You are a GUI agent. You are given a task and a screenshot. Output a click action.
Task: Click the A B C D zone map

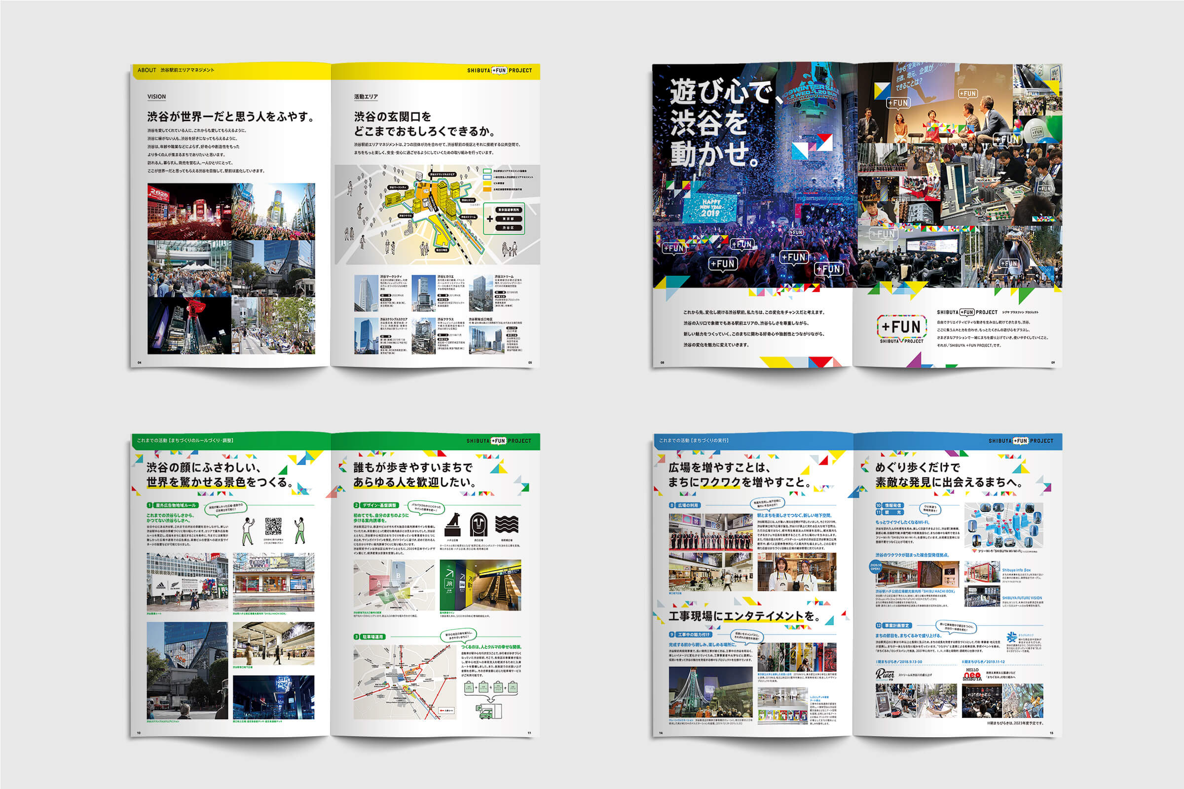pos(394,585)
